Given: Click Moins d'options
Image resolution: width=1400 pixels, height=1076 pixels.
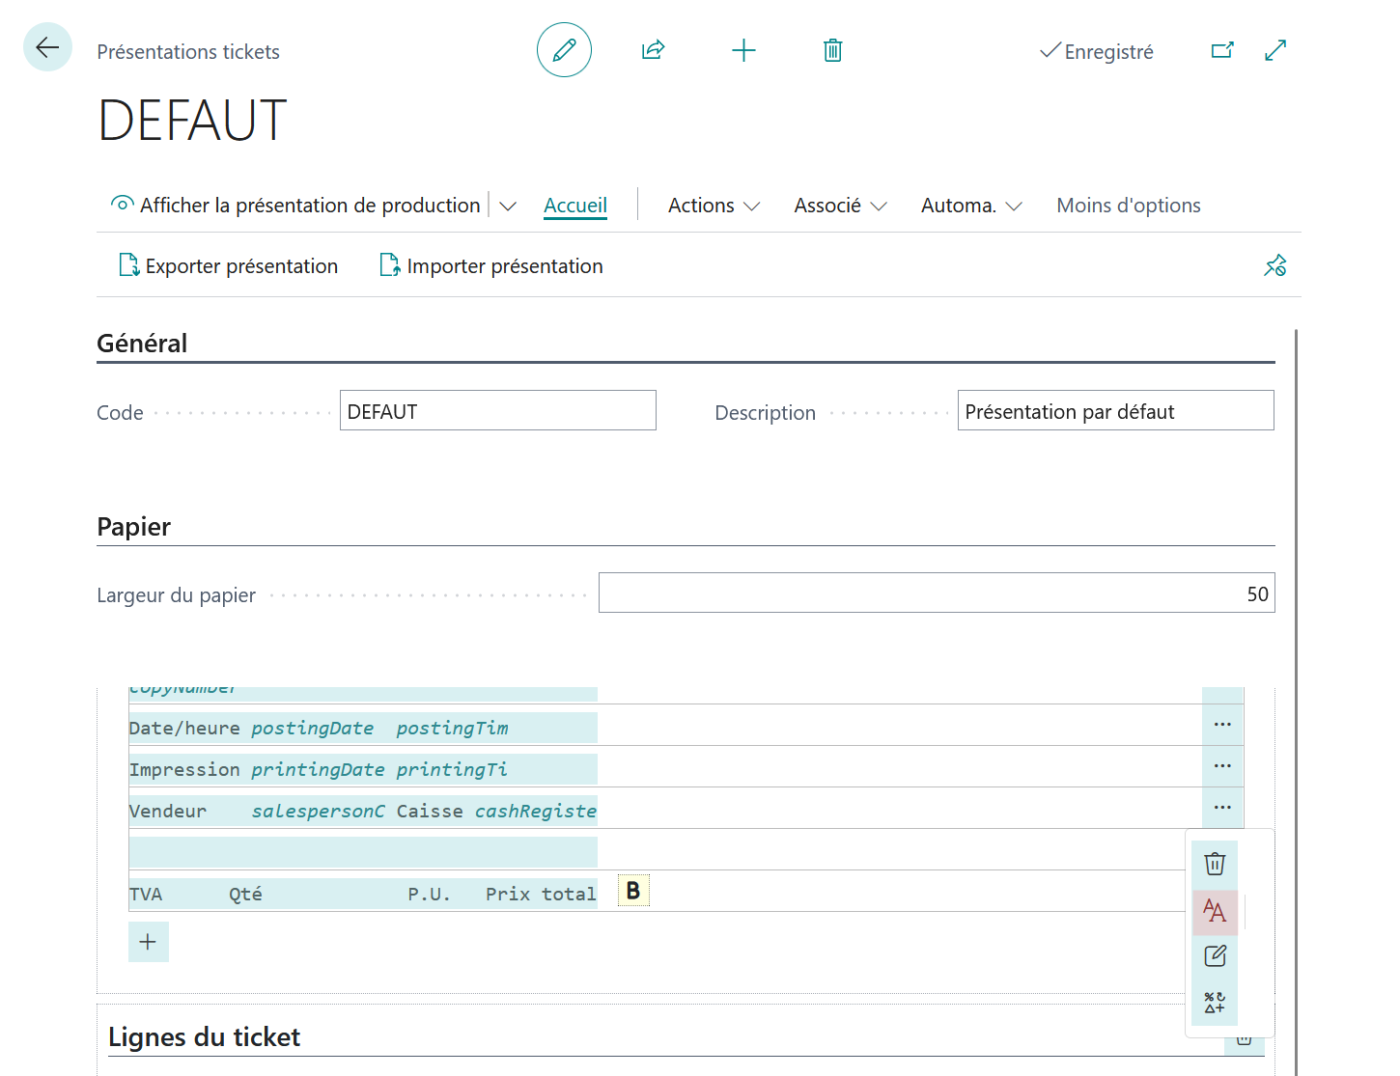Looking at the screenshot, I should pos(1129,206).
